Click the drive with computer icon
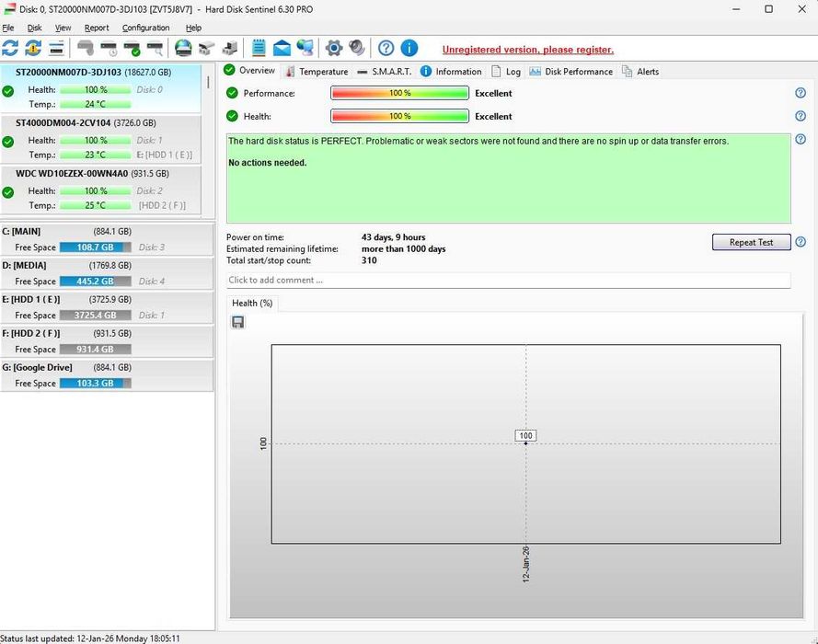The image size is (818, 644). [x=229, y=48]
